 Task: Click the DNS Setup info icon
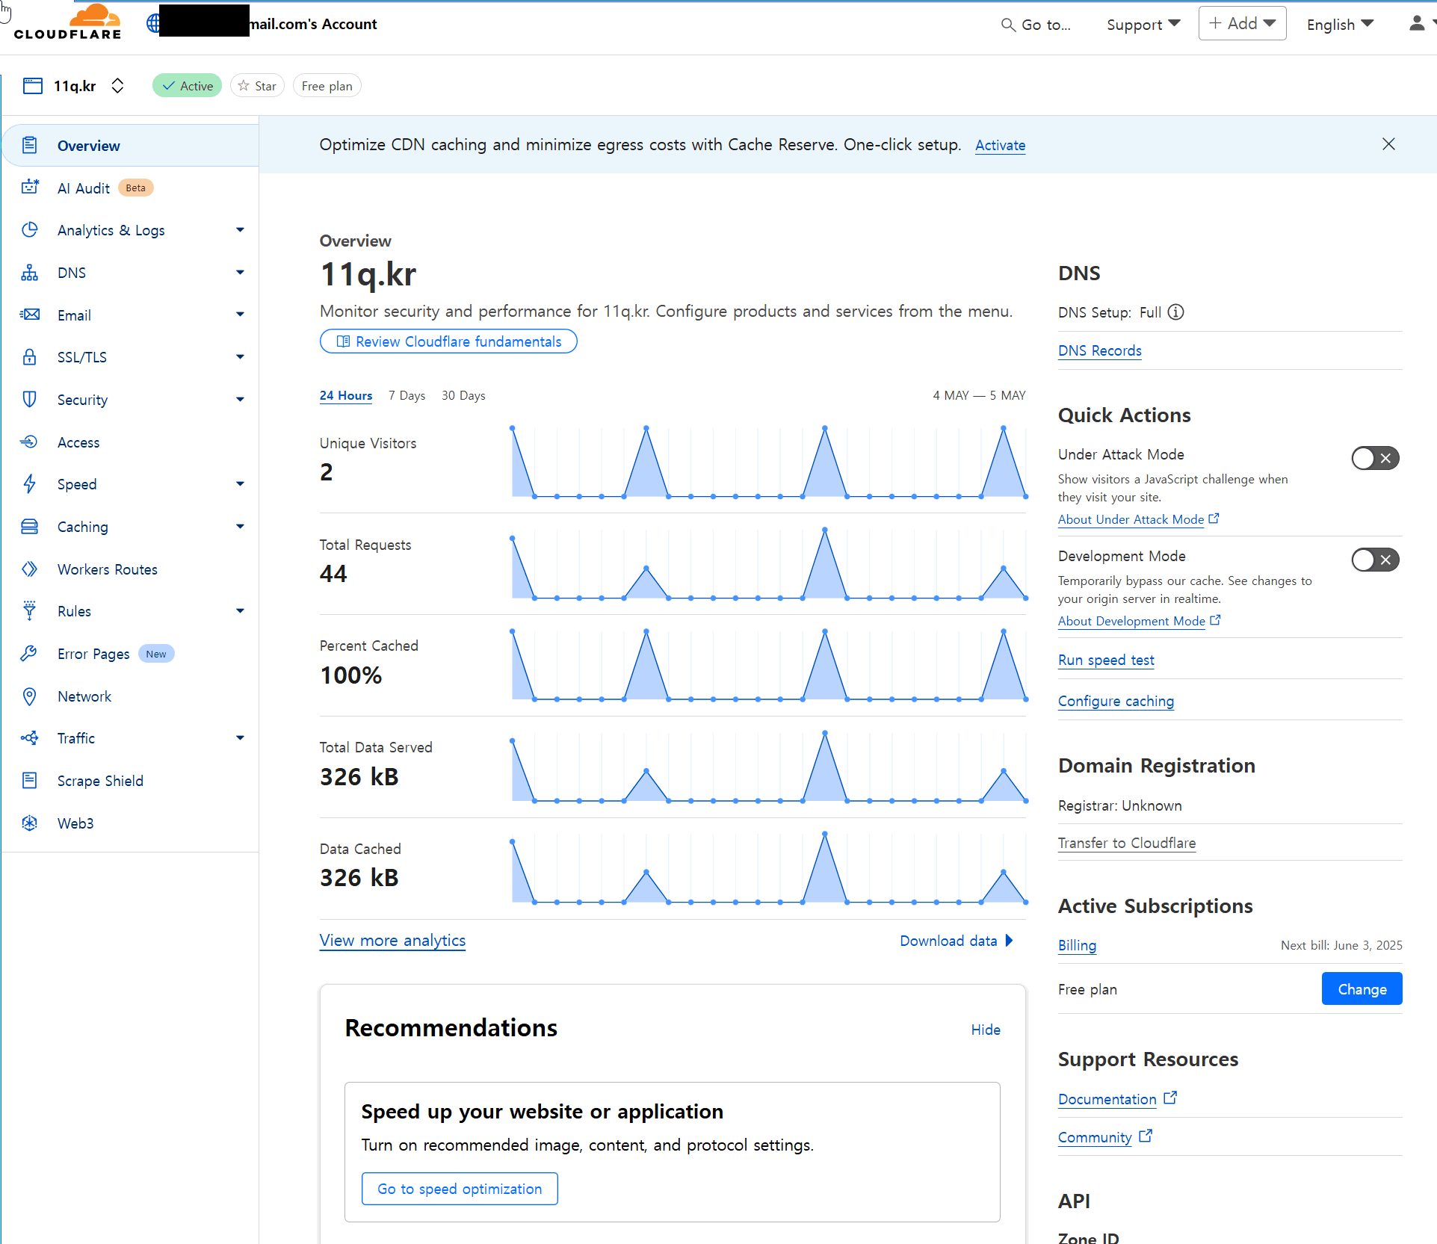[1176, 312]
